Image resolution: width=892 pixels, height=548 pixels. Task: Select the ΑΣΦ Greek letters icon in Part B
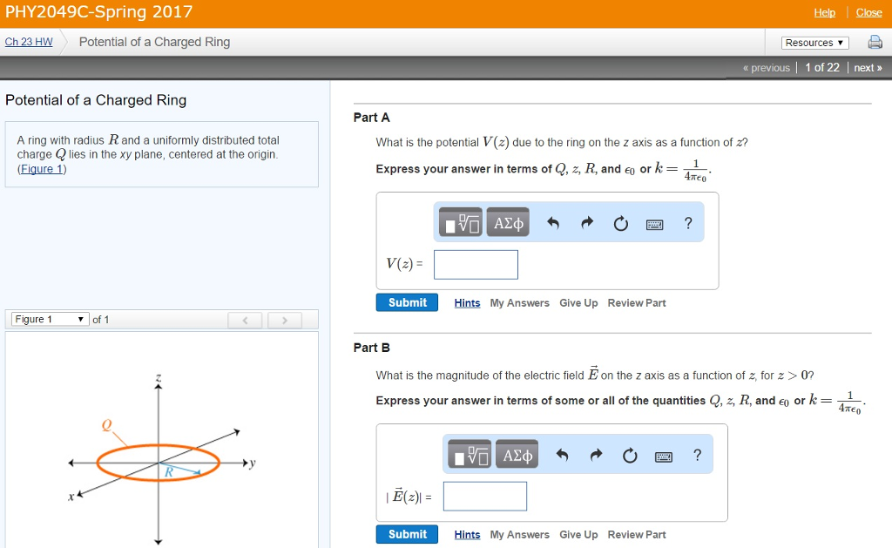(517, 454)
